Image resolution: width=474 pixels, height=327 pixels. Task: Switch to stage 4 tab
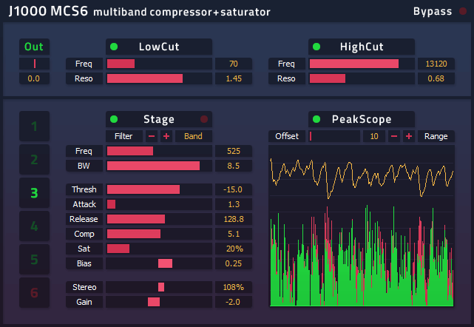tap(35, 226)
